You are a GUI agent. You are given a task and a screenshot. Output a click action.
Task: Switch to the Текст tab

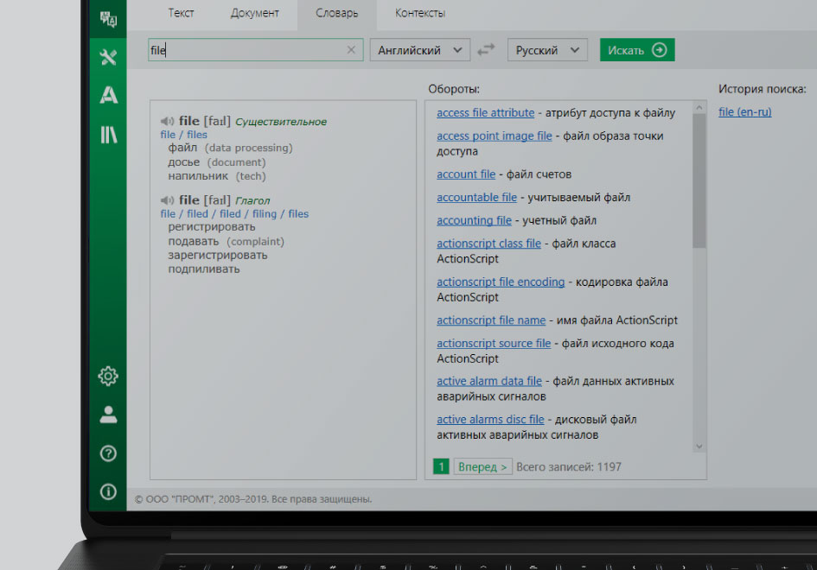point(181,13)
